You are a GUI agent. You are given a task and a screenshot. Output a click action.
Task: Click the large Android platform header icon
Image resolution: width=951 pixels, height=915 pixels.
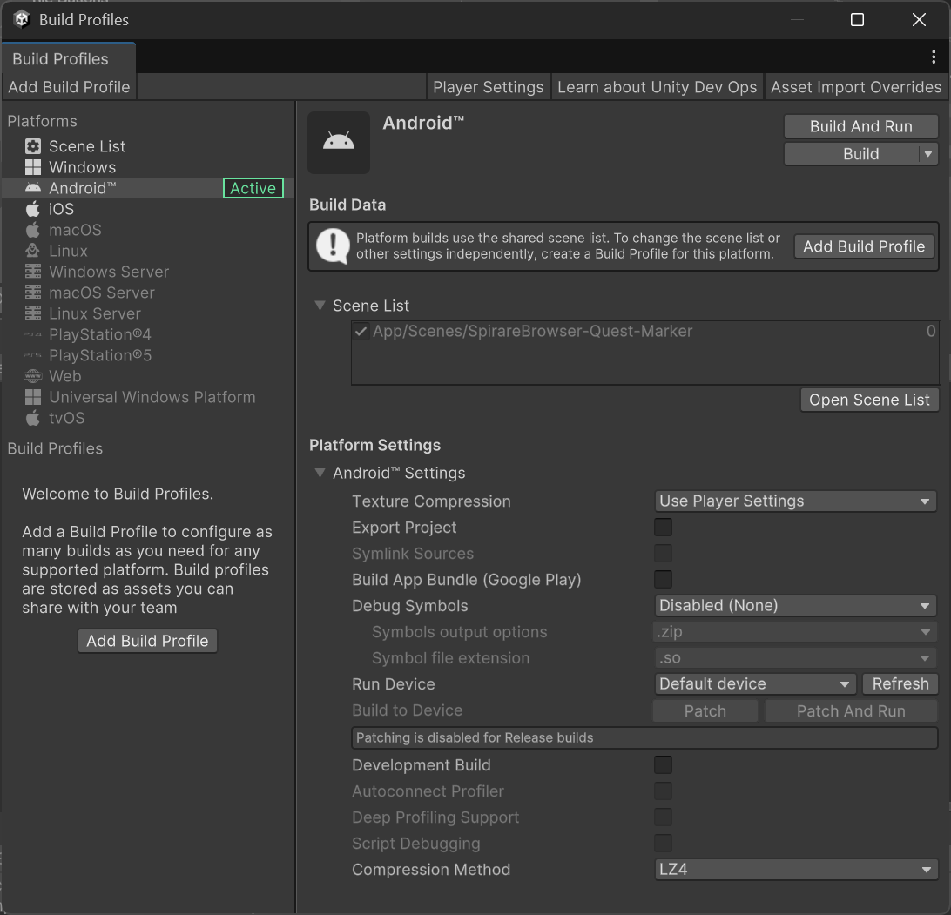(339, 143)
